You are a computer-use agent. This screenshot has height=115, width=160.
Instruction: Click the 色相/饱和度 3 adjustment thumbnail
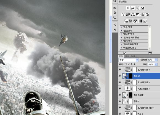click(127, 82)
